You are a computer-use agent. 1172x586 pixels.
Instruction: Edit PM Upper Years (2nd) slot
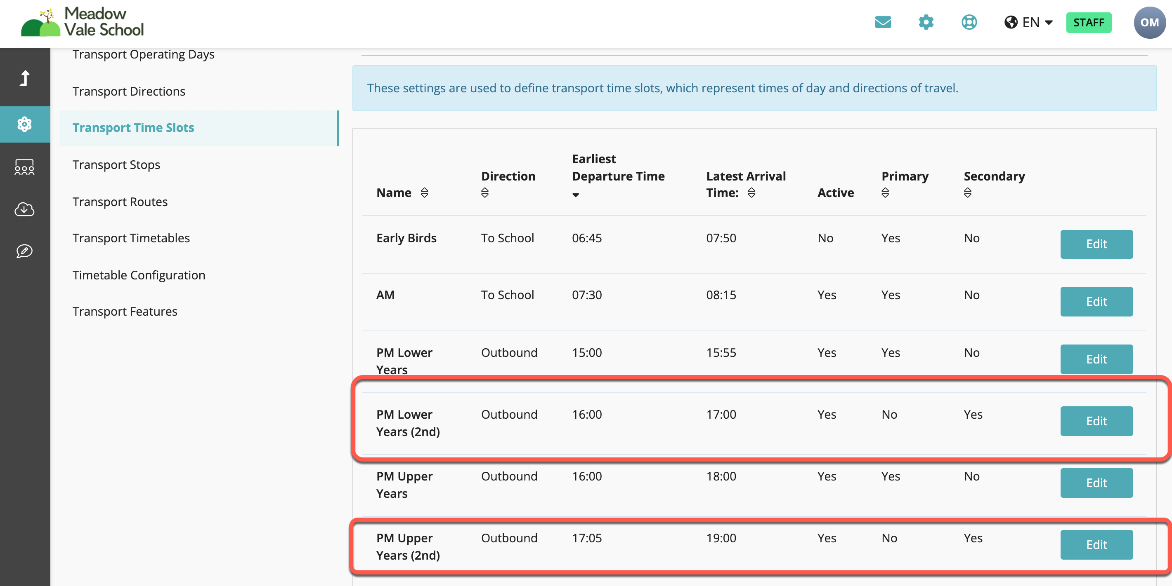[x=1096, y=544]
